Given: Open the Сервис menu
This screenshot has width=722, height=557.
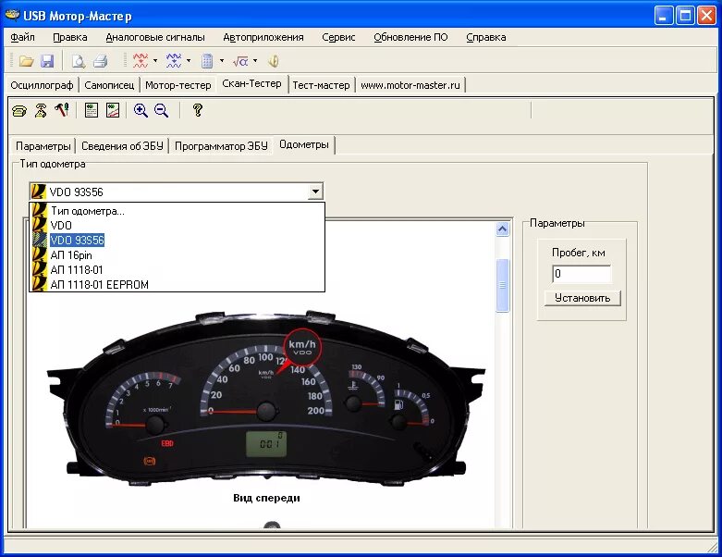Looking at the screenshot, I should pyautogui.click(x=338, y=37).
